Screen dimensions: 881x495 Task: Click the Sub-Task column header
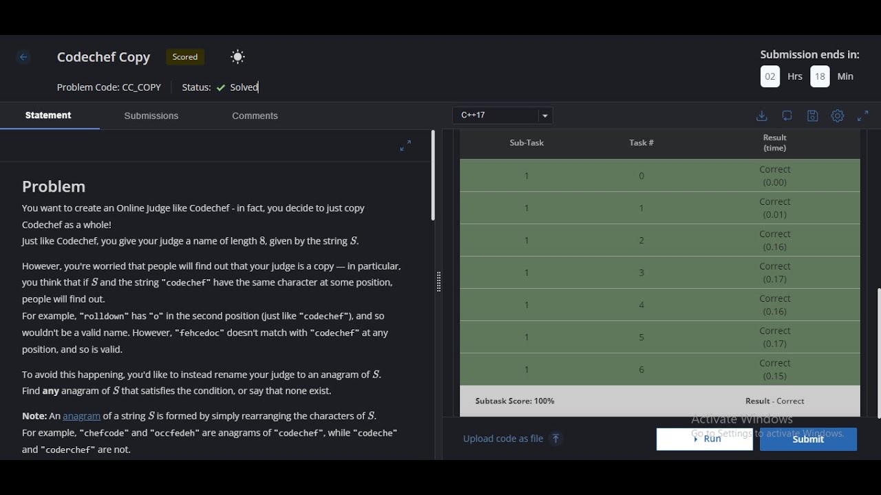(x=527, y=142)
